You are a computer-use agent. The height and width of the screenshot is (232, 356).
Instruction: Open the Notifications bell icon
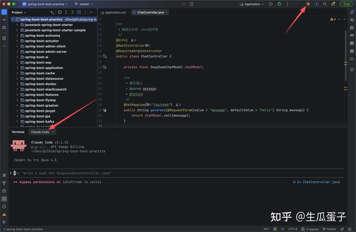(352, 12)
